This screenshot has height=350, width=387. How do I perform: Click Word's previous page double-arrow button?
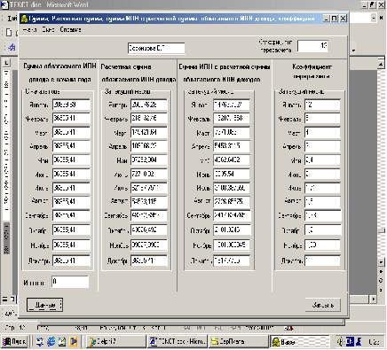[381, 271]
